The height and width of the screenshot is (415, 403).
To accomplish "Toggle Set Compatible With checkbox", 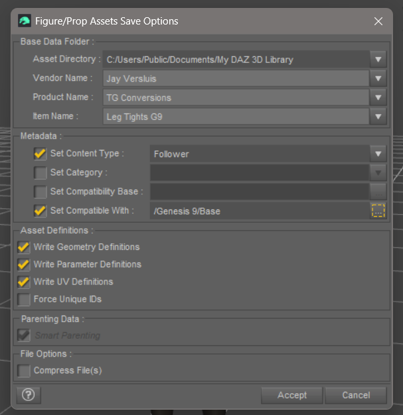I will 40,211.
